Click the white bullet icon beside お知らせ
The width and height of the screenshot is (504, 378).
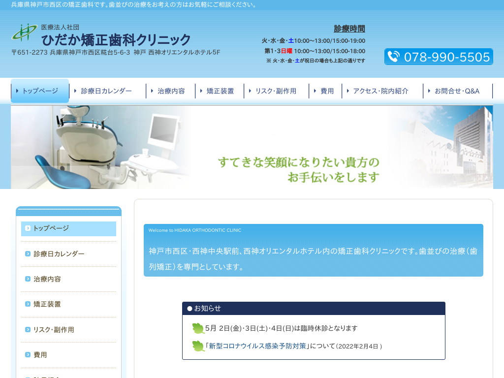189,309
